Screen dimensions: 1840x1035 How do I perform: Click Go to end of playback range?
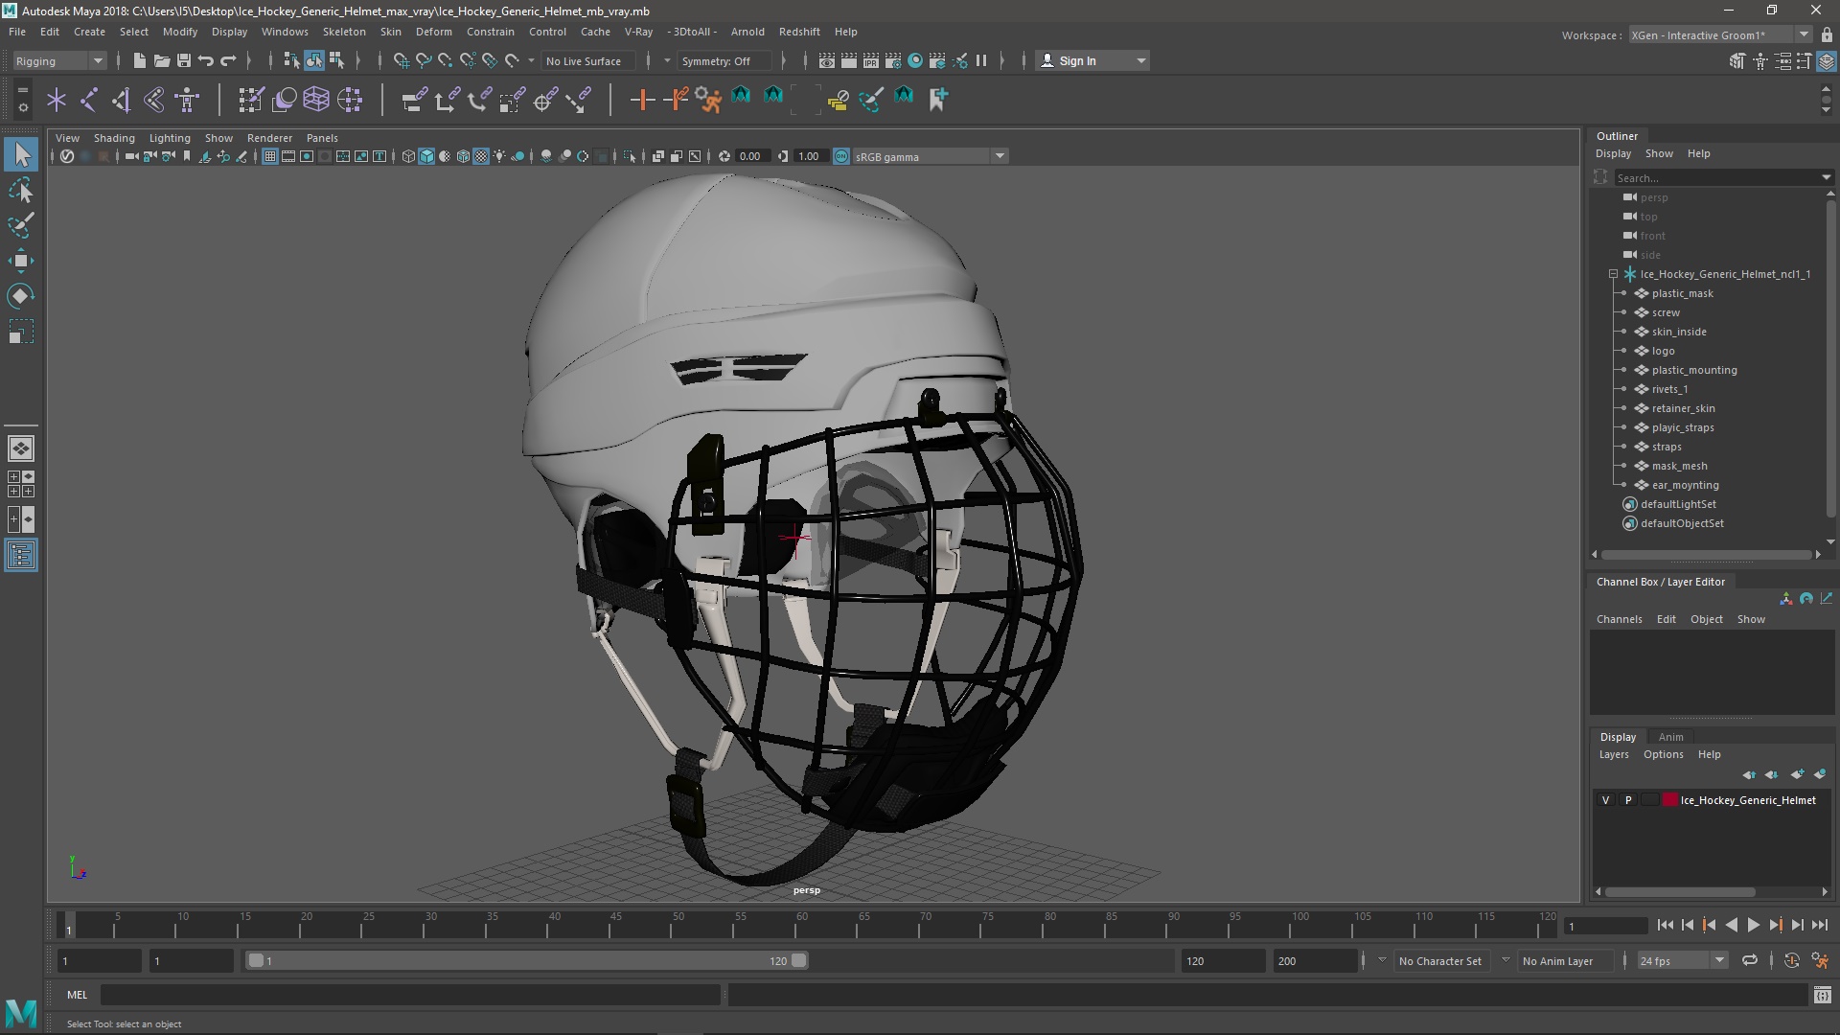[1819, 925]
